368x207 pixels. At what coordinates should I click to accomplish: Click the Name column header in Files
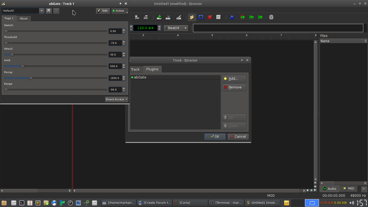341,41
